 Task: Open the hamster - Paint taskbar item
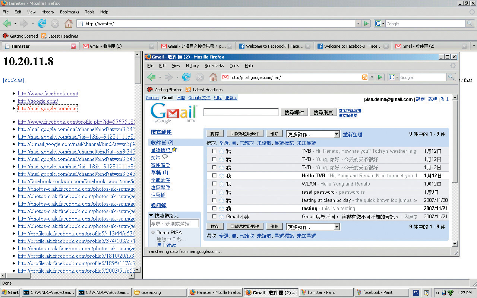point(326,292)
